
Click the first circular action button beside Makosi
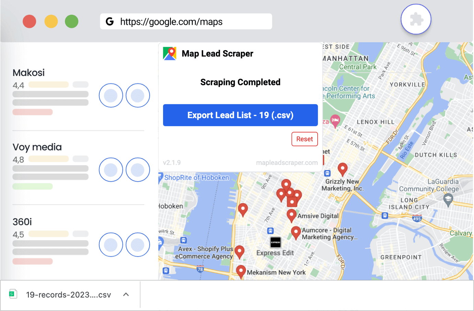click(111, 95)
